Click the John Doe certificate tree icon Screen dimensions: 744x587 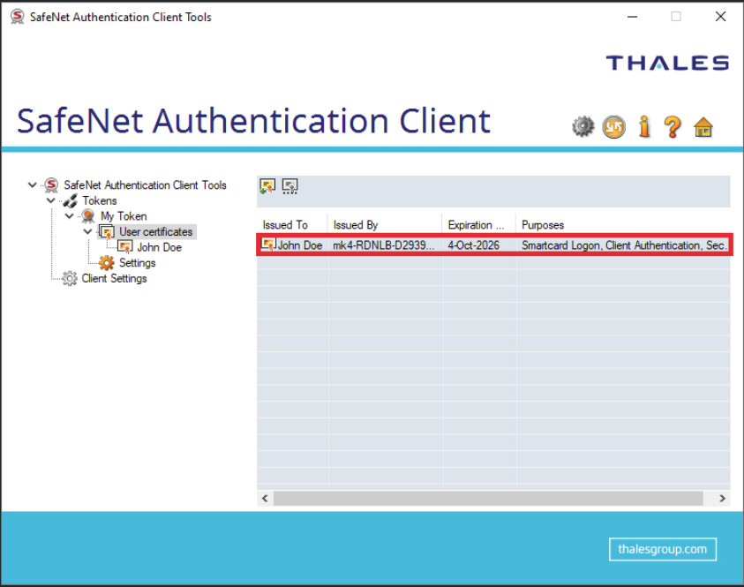pos(125,247)
